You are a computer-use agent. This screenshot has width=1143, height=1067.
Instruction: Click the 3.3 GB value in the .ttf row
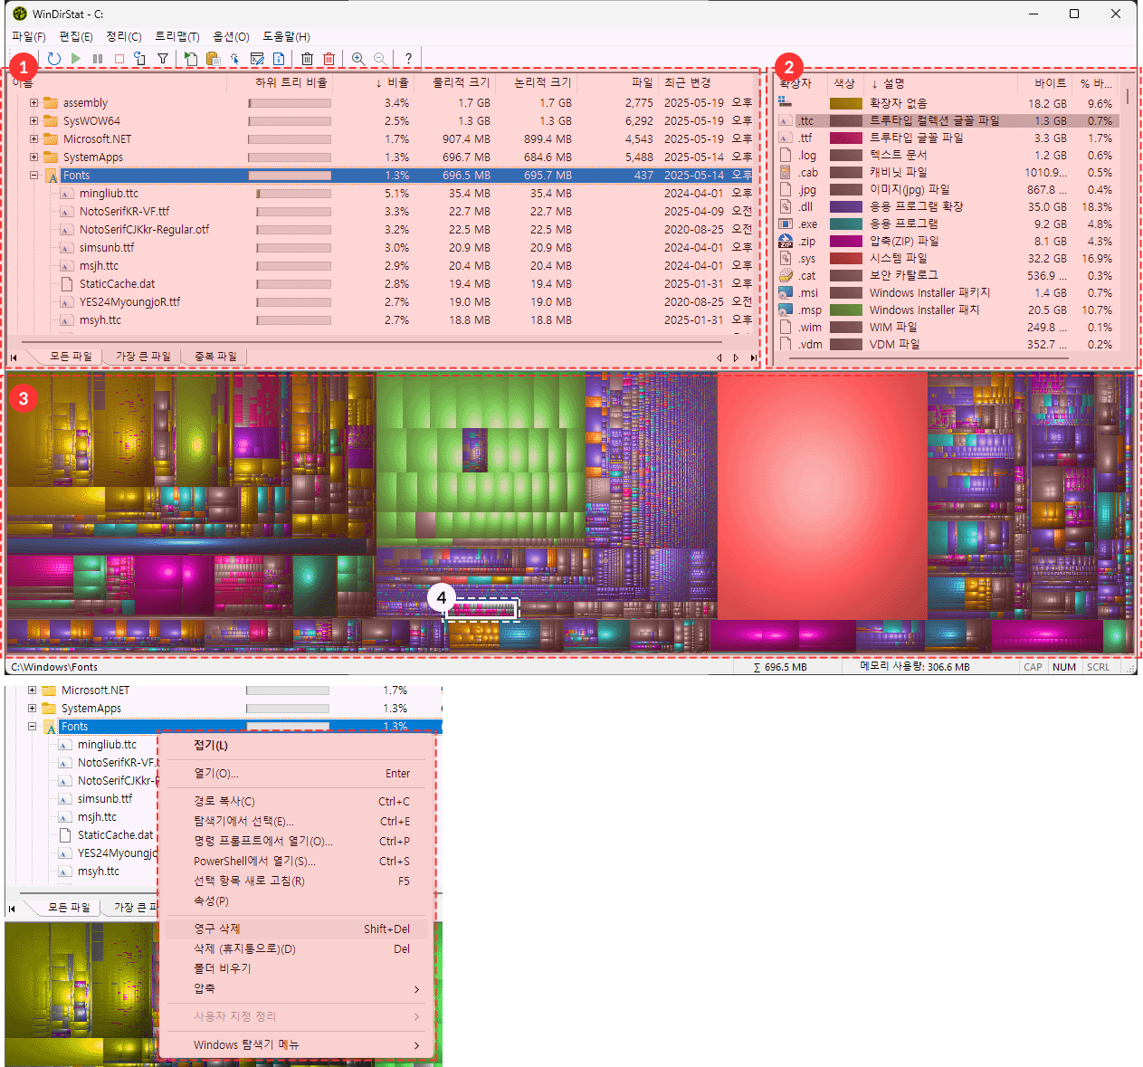coord(1050,138)
